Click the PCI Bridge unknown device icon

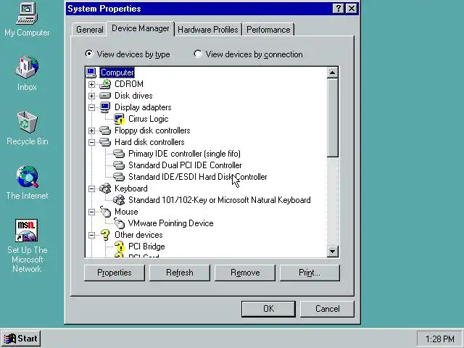pos(119,246)
